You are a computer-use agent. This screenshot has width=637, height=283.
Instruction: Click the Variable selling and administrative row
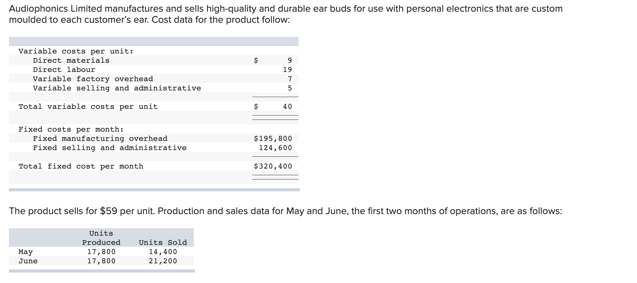(153, 88)
